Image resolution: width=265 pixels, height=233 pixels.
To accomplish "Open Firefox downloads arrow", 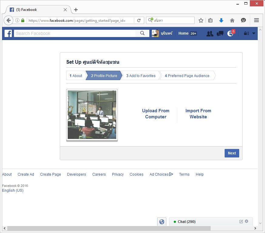I will [221, 20].
